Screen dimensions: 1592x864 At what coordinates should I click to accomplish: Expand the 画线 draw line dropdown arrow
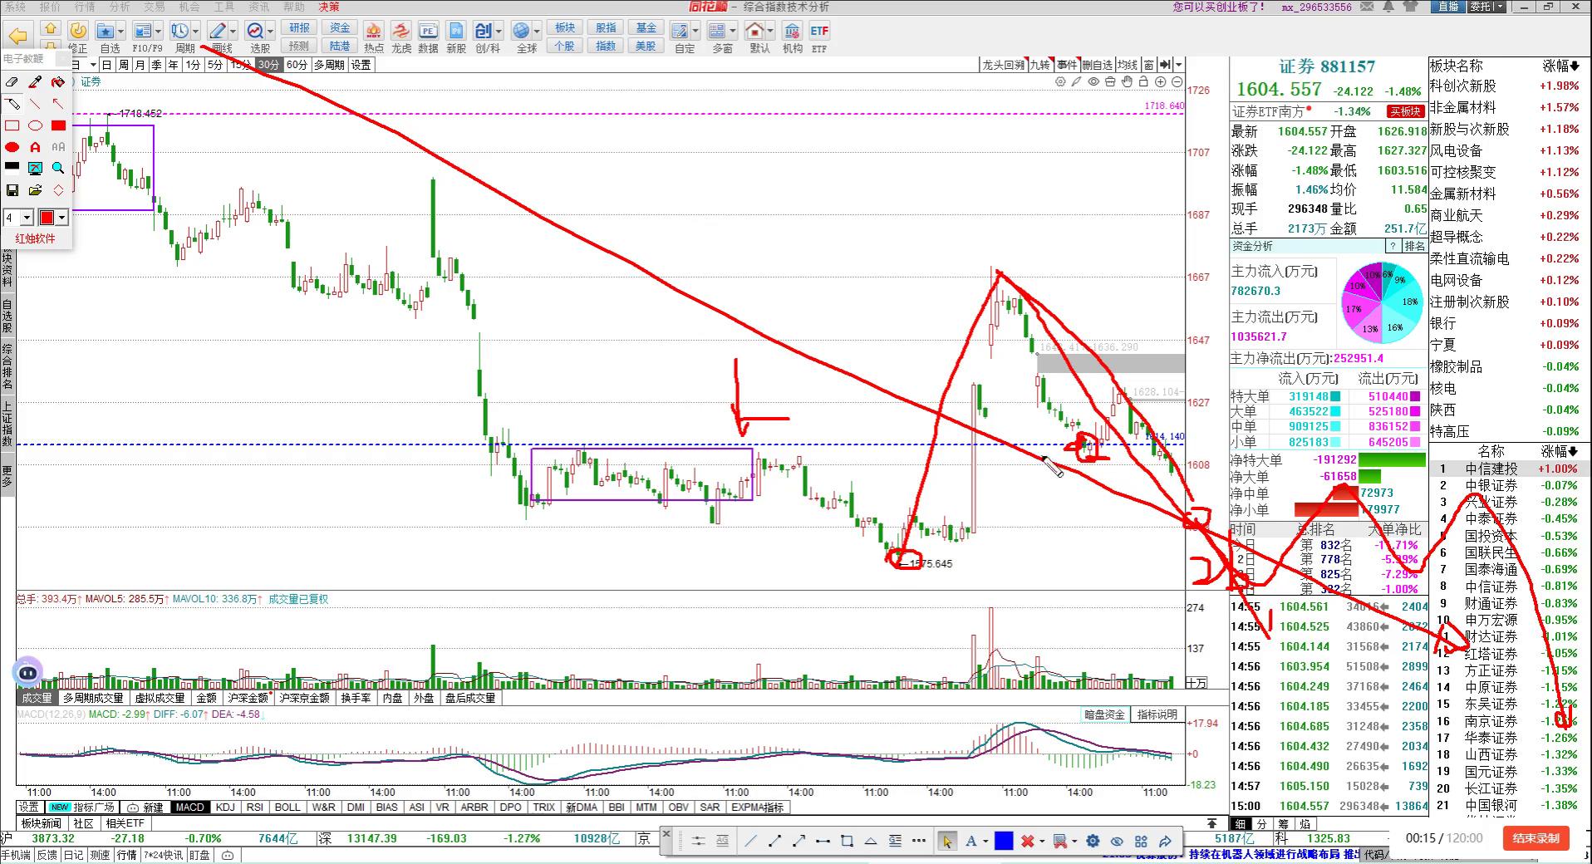(233, 32)
